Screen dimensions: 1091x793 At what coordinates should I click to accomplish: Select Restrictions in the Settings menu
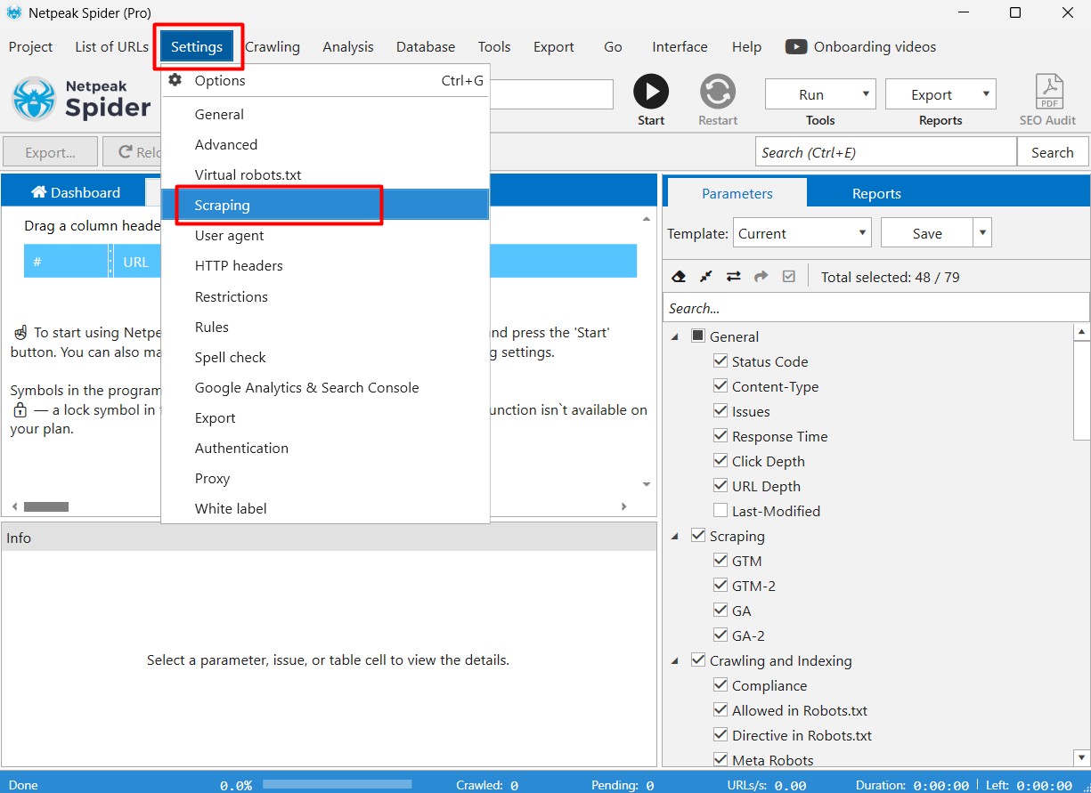325,296
